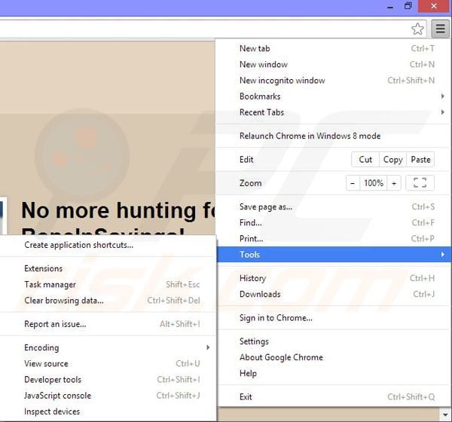Open JavaScript console
This screenshot has width=452, height=422.
(x=108, y=396)
